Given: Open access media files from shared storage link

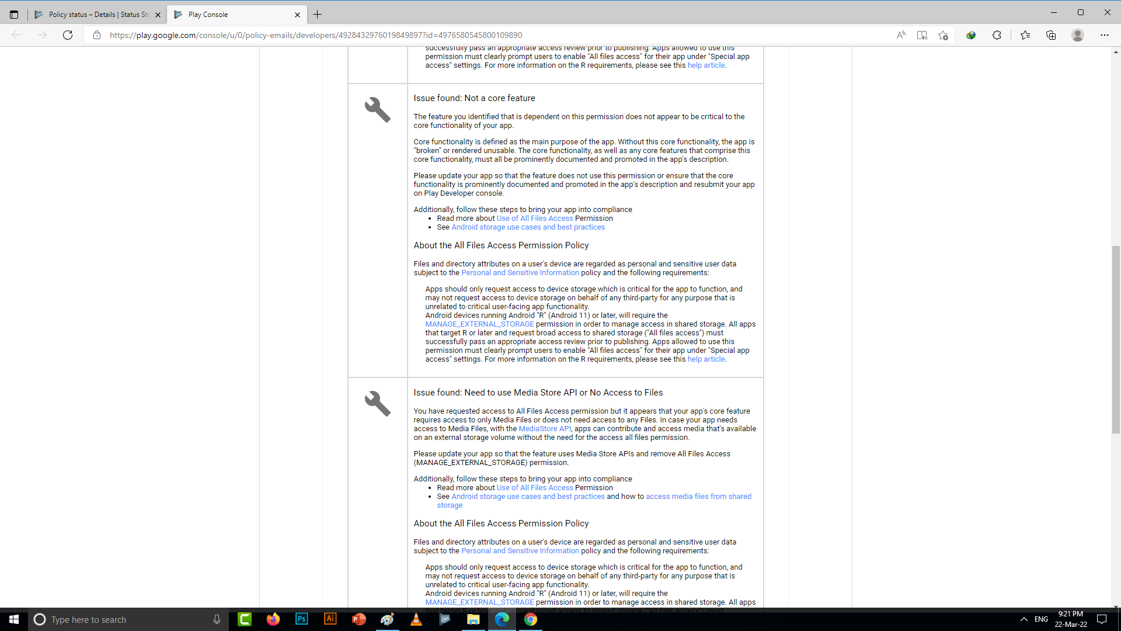Looking at the screenshot, I should [x=698, y=497].
